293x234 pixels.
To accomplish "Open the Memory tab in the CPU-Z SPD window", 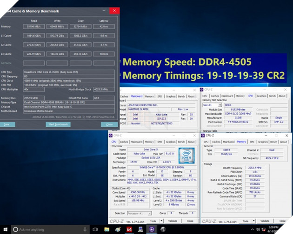I will [240, 96].
